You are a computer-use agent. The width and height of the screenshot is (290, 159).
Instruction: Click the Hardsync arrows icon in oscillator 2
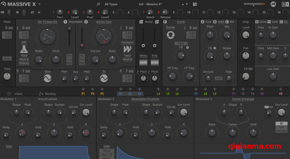point(127,49)
